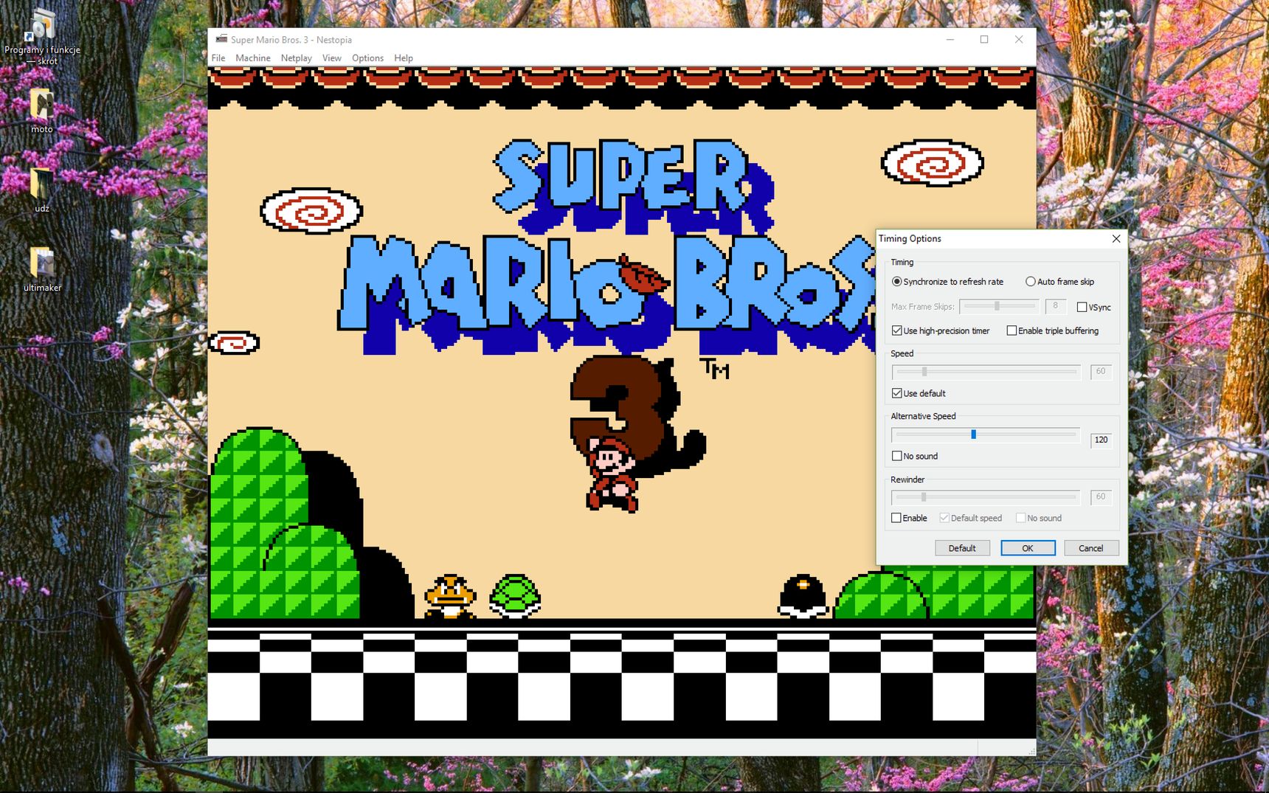Click the Super Mario Bros. 3 - Nestopia title

291,40
